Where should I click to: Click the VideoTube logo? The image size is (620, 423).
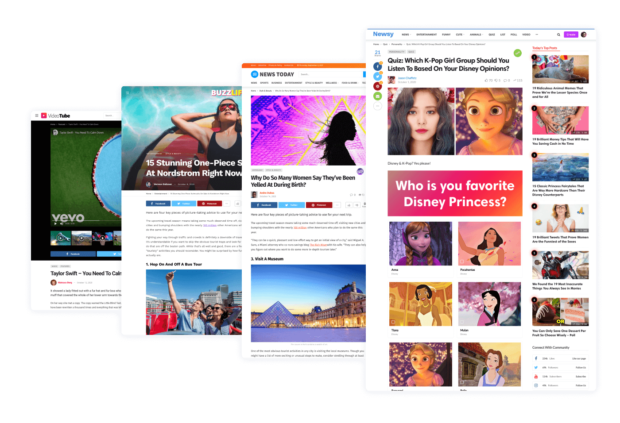point(55,115)
